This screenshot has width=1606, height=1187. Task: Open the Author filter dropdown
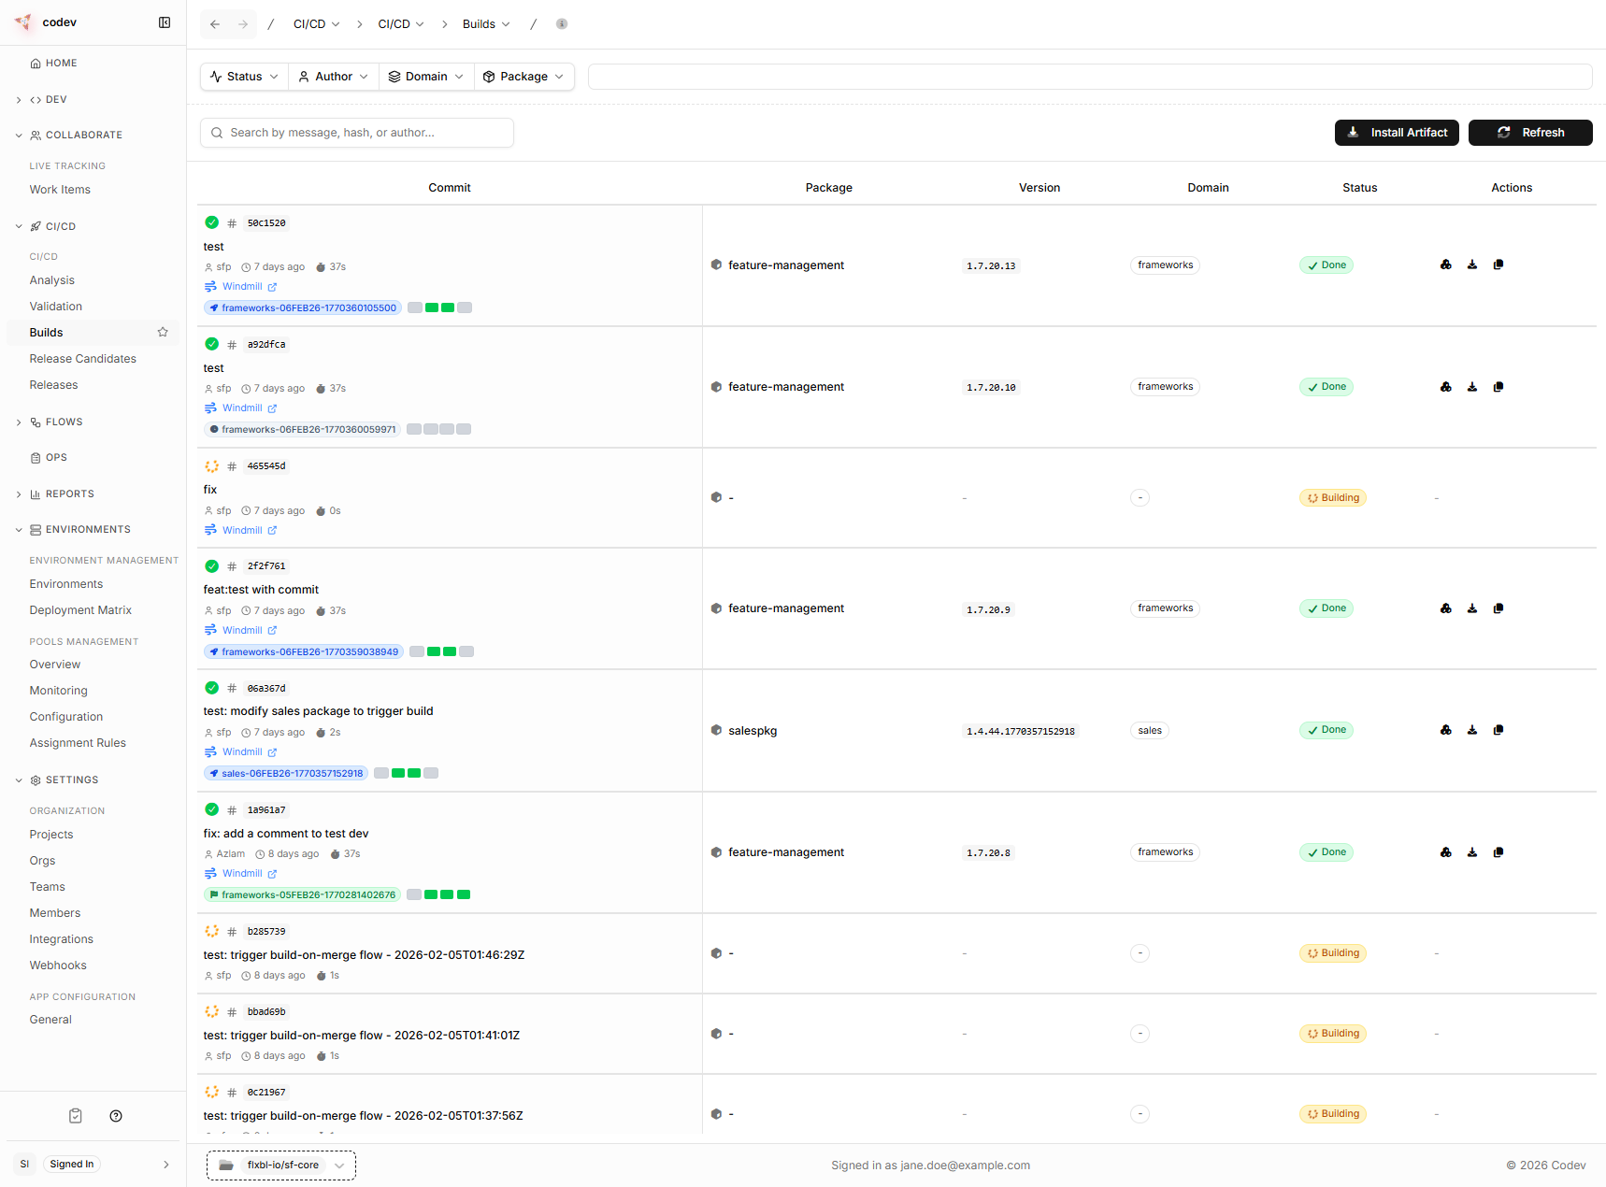(x=333, y=76)
